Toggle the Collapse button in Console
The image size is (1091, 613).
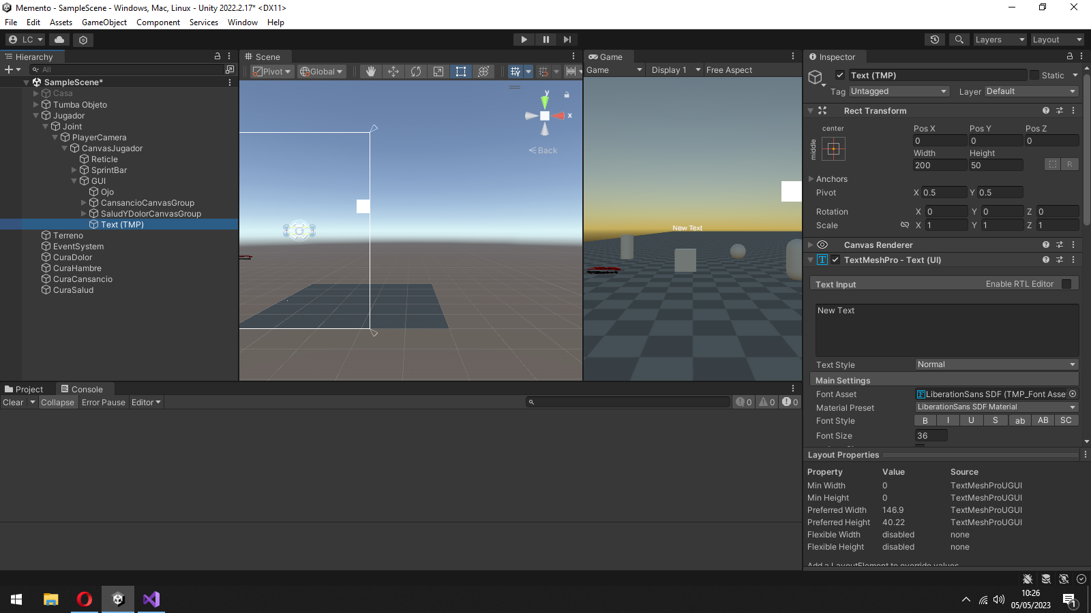pyautogui.click(x=57, y=403)
